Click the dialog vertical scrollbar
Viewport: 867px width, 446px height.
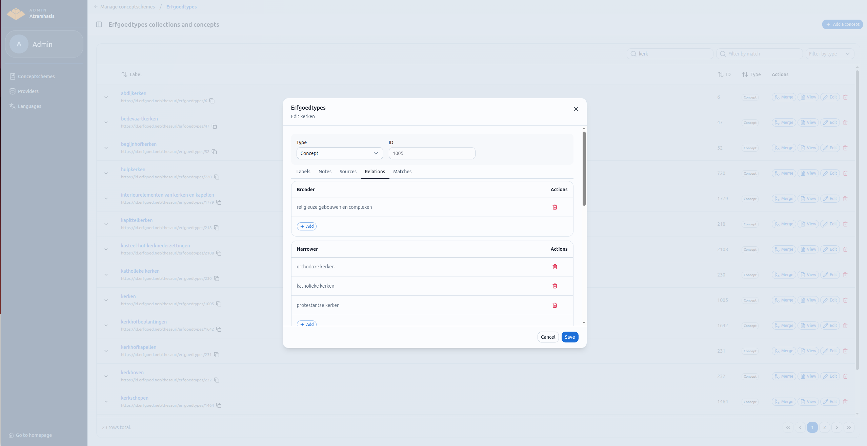click(584, 169)
